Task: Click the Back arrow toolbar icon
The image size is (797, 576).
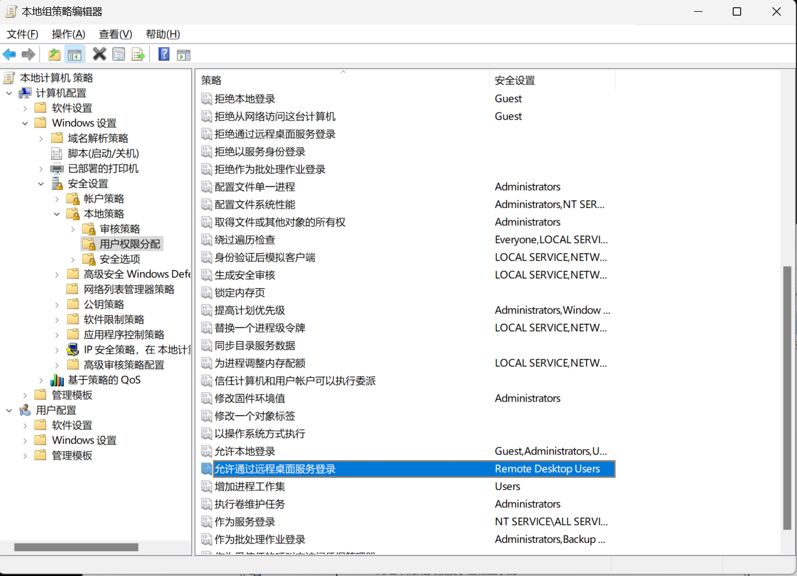Action: [x=10, y=54]
